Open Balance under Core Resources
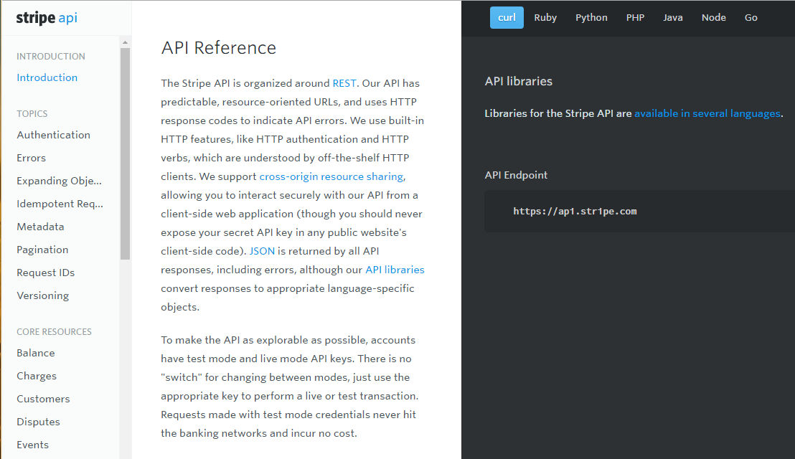Viewport: 795px width, 459px height. pos(35,353)
